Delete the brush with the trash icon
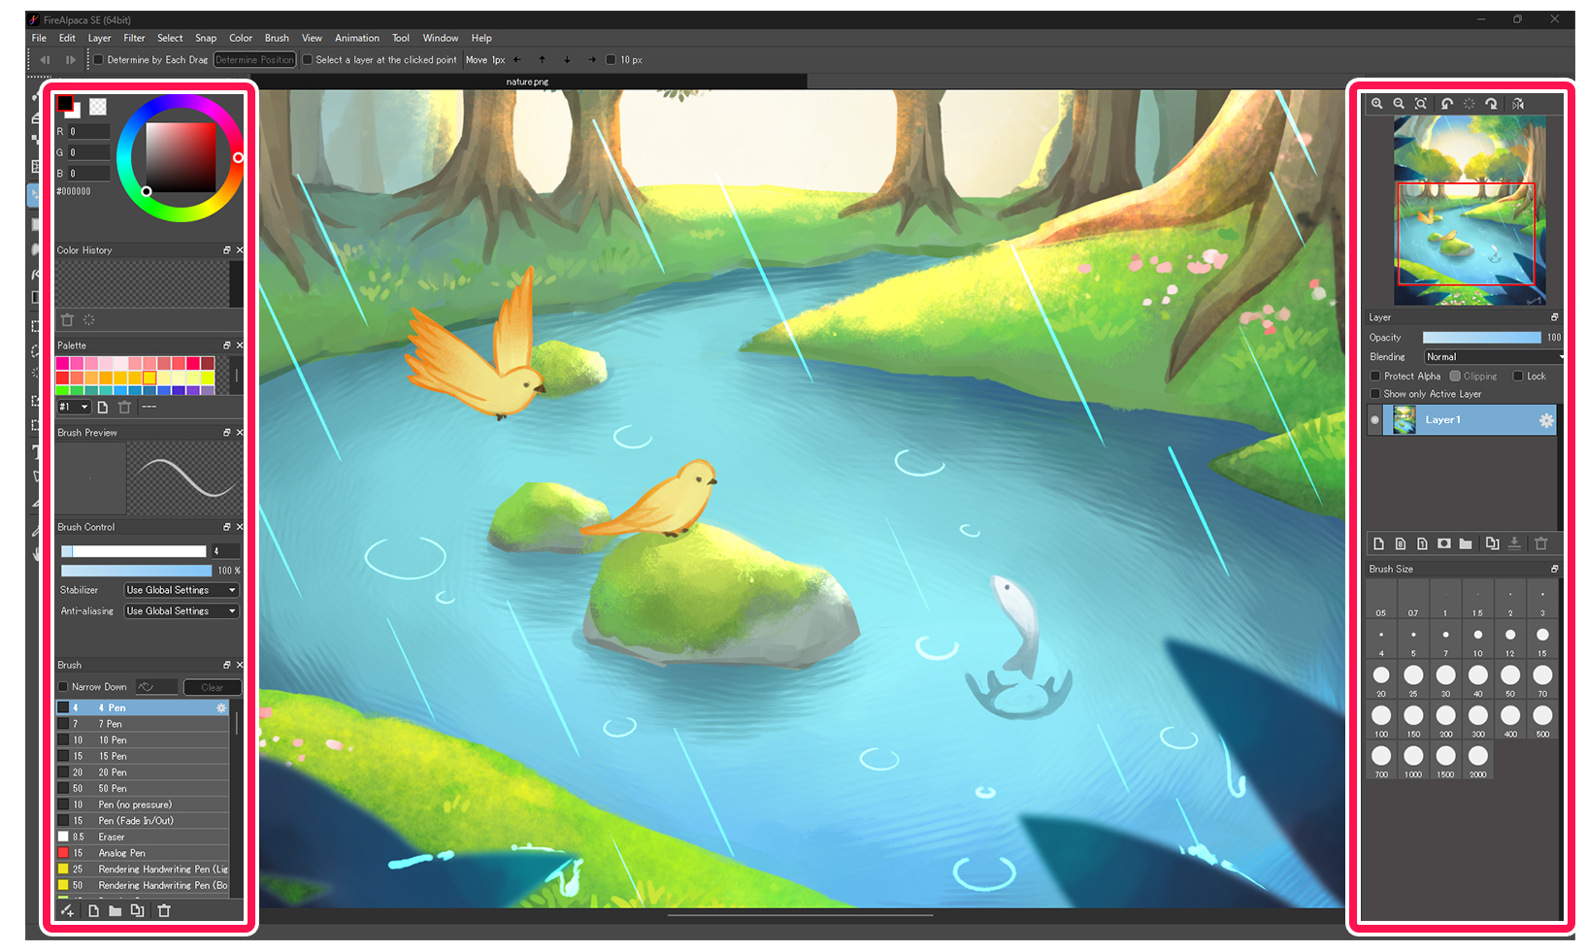 pyautogui.click(x=164, y=910)
